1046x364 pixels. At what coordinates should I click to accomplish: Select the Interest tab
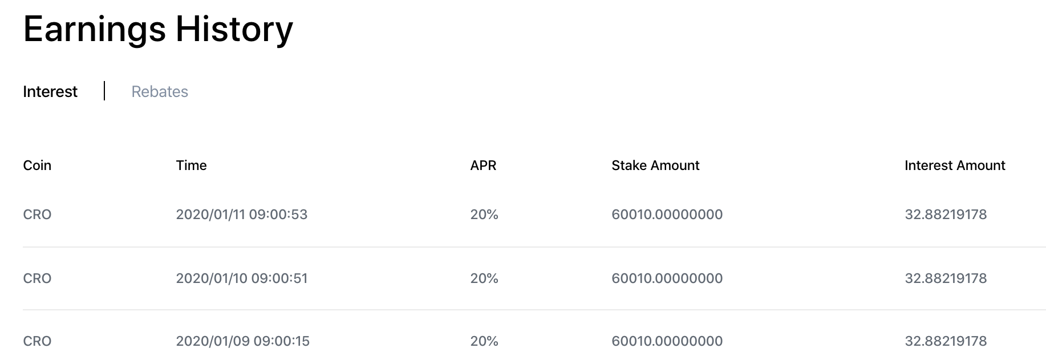(x=50, y=92)
